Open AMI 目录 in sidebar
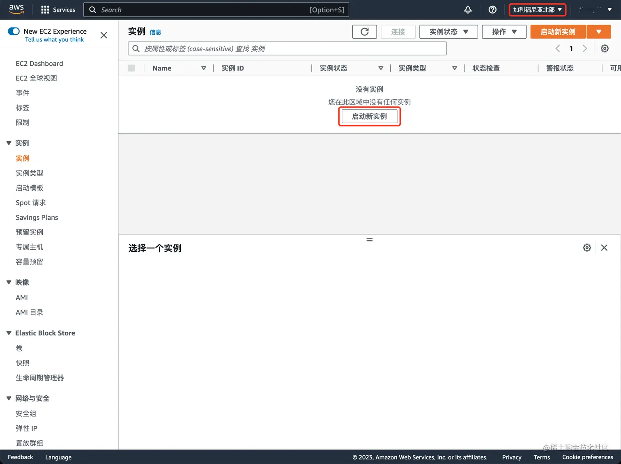The width and height of the screenshot is (621, 464). (x=30, y=312)
